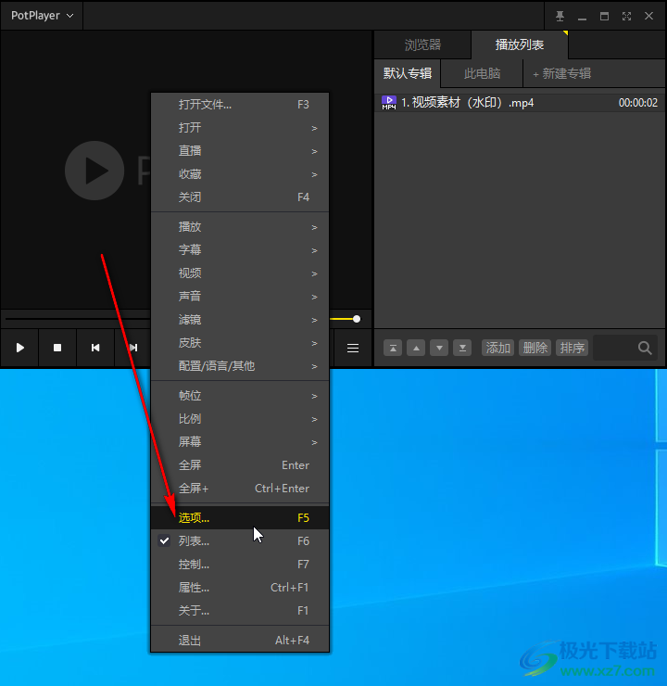Screen dimensions: 667x686
Task: Expand the 视频 submenu
Action: click(240, 273)
